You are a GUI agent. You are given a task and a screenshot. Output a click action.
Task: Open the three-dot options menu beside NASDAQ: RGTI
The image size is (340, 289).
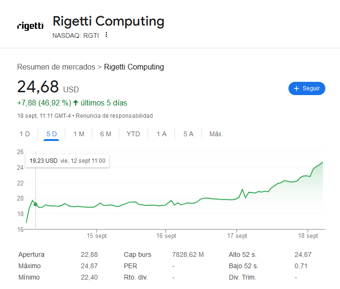pos(106,35)
